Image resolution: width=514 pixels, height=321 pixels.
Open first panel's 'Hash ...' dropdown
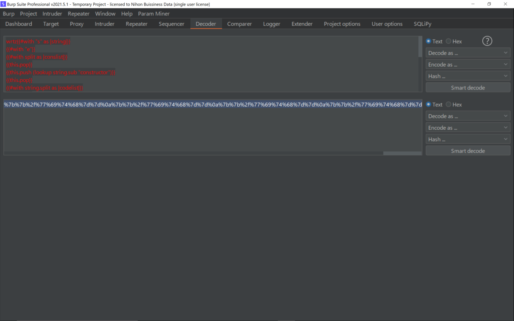(468, 76)
